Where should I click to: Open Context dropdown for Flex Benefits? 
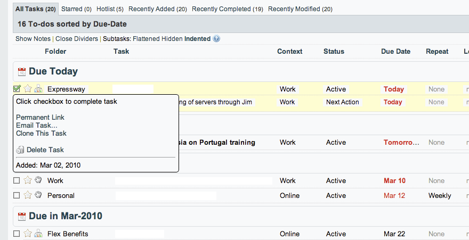(x=289, y=234)
